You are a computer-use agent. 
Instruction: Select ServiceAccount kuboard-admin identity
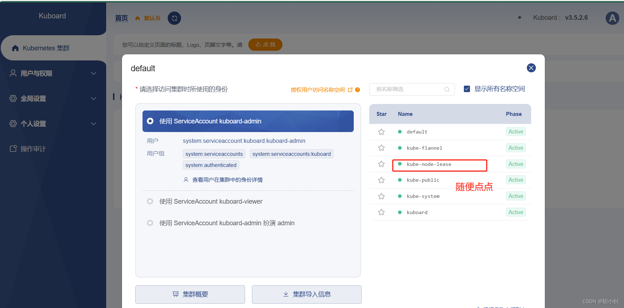point(248,121)
